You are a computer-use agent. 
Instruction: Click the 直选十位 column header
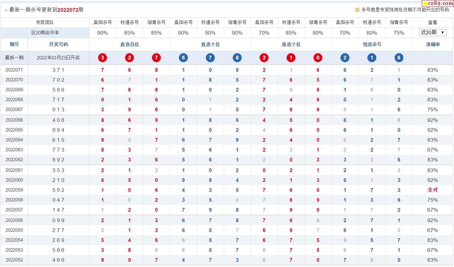click(210, 45)
